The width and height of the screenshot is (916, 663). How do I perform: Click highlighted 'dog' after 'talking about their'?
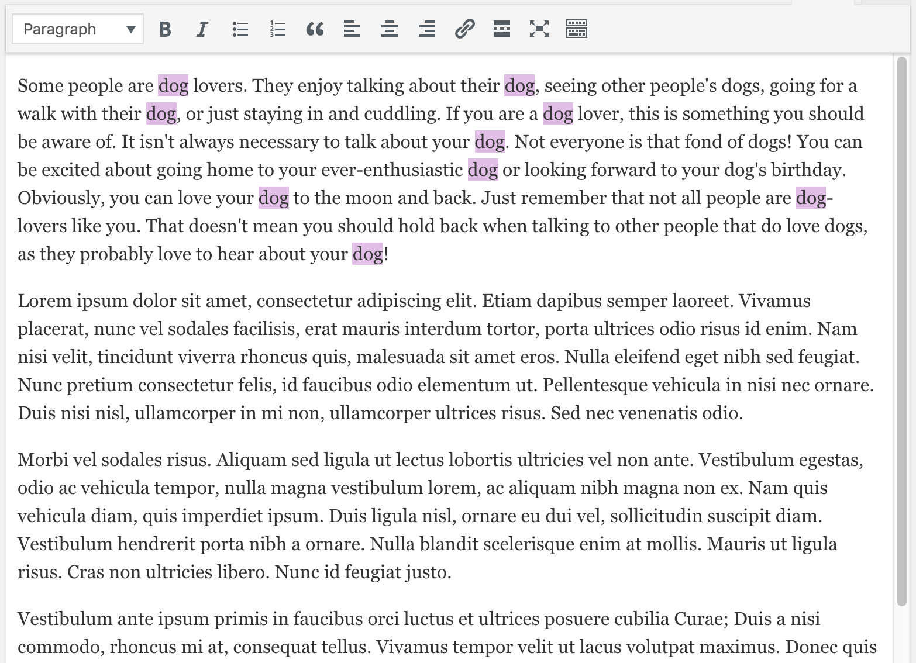519,85
